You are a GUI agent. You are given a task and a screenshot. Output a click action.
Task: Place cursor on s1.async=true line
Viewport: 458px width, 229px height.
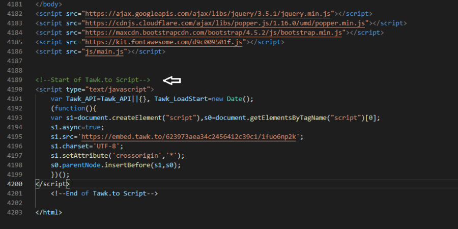pos(77,127)
